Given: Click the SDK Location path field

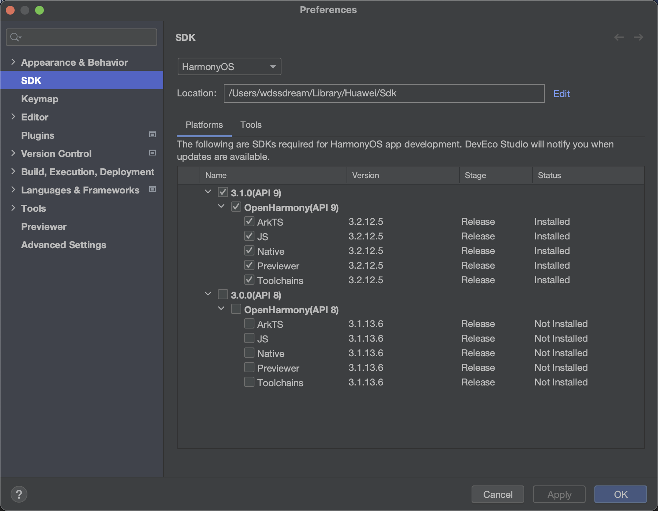Looking at the screenshot, I should point(384,93).
